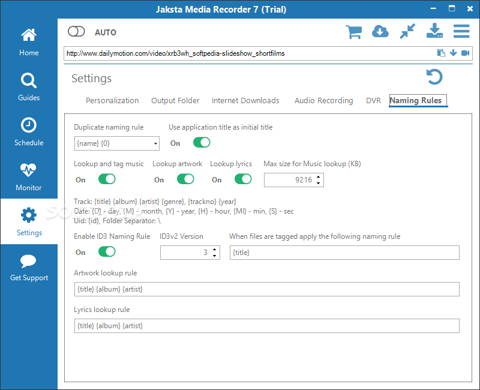Open the hamburger menu

click(x=461, y=31)
